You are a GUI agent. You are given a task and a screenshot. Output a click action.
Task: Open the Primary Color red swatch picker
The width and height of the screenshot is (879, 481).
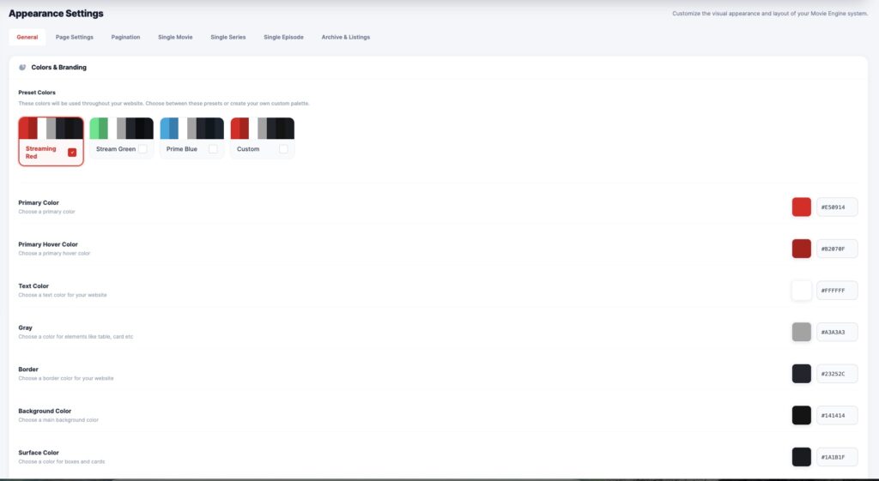pos(801,207)
